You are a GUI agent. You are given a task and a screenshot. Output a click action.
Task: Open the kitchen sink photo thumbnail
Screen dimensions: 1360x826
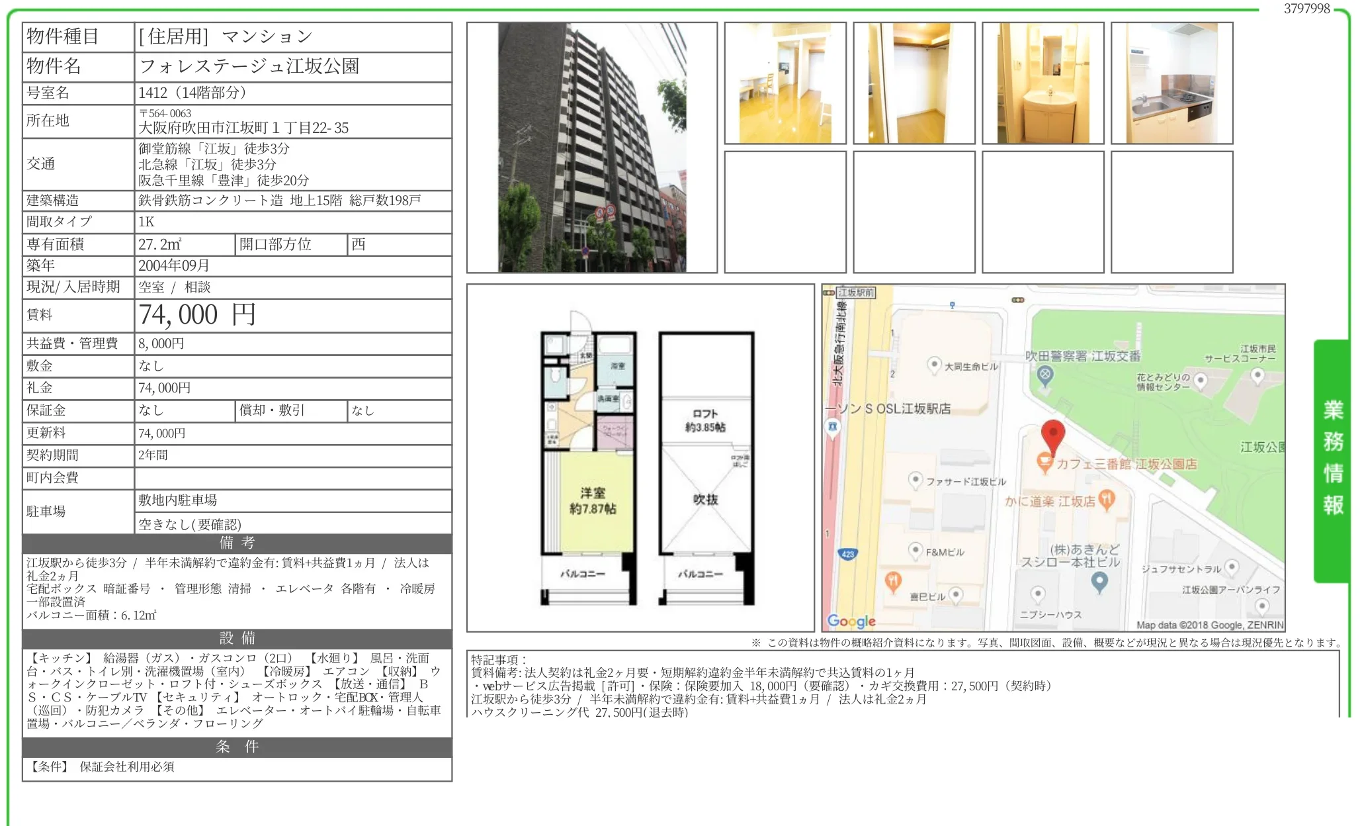(x=1171, y=83)
